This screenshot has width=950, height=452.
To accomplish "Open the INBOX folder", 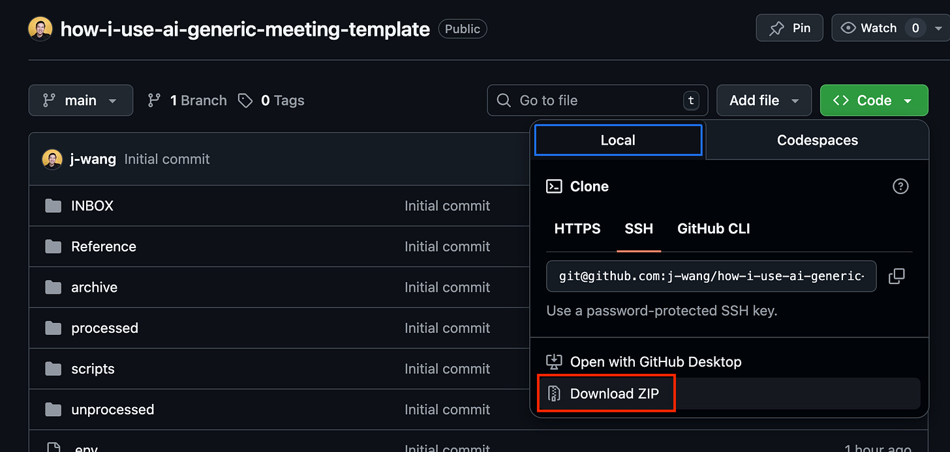I will pos(92,206).
